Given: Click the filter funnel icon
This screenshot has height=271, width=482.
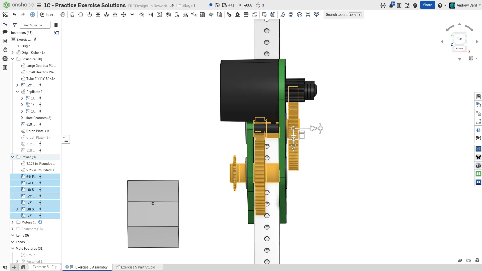Looking at the screenshot, I should click(15, 25).
